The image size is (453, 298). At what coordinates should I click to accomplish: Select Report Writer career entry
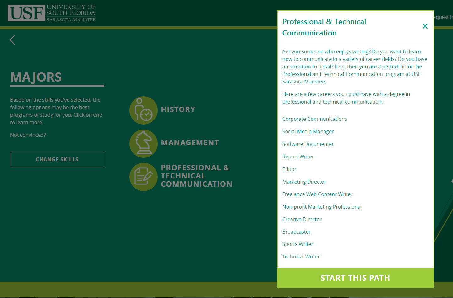pyautogui.click(x=298, y=157)
